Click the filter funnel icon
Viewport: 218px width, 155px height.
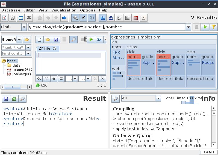213,27
